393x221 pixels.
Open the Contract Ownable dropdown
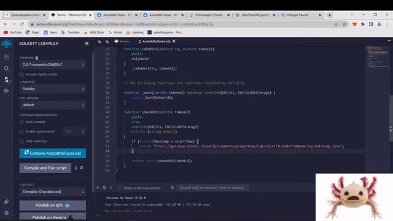[x=53, y=192]
